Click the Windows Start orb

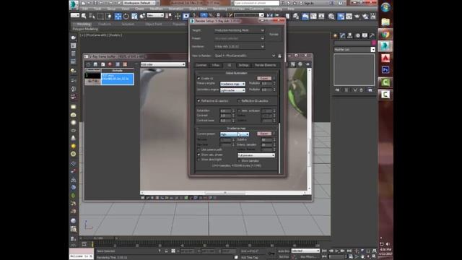(x=385, y=7)
